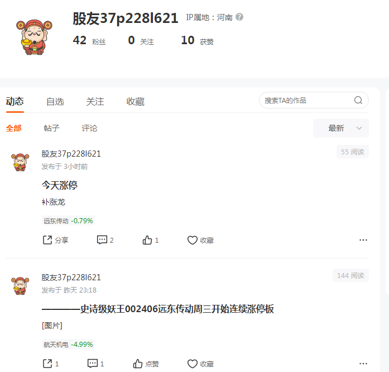
Task: Share the 今天涨停 post
Action: (56, 240)
